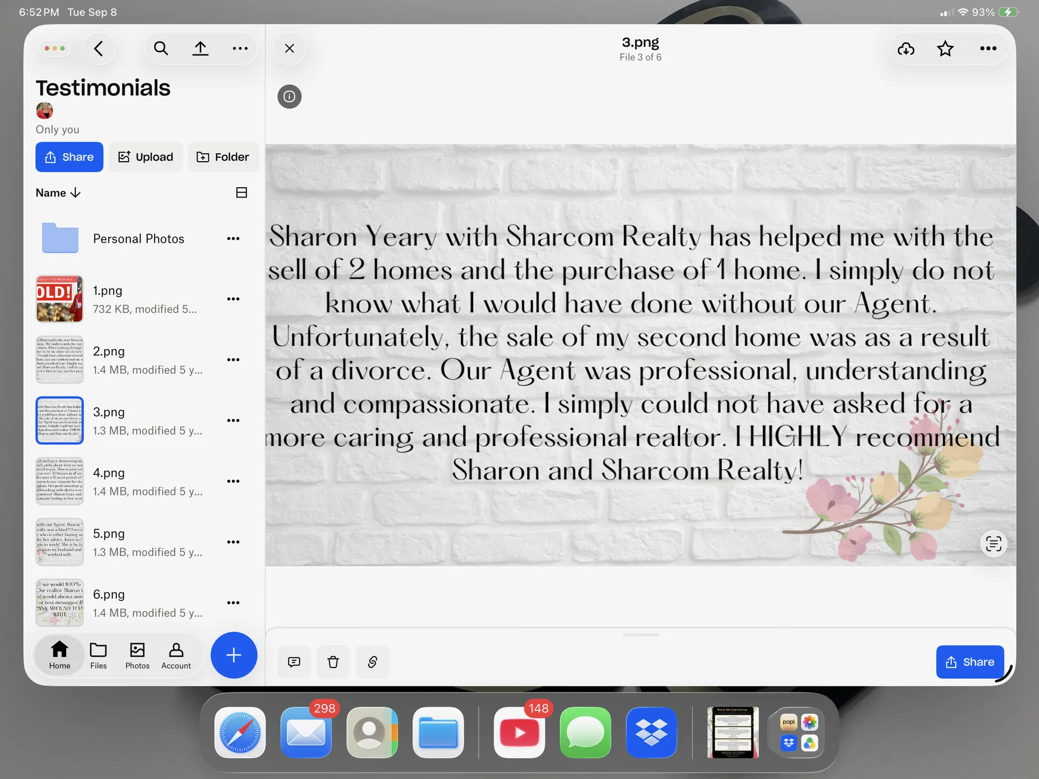This screenshot has width=1039, height=779.
Task: Open options menu for 2.png
Action: [233, 360]
